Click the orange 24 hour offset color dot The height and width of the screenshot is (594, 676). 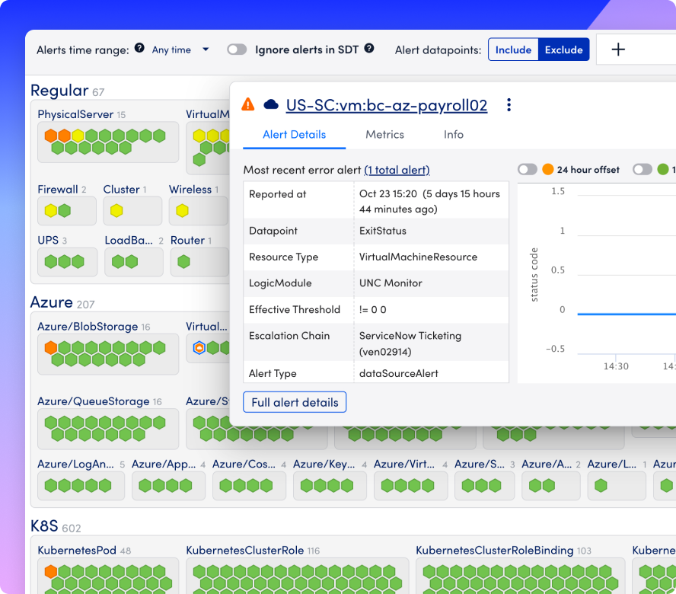(x=548, y=170)
